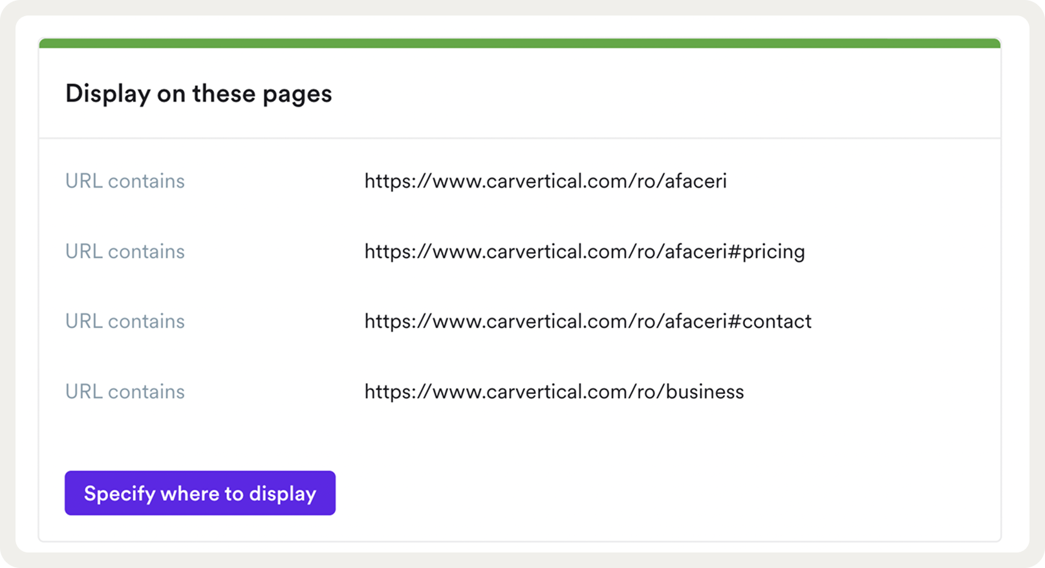Select the ro/business URL rule
The image size is (1045, 568).
point(554,392)
